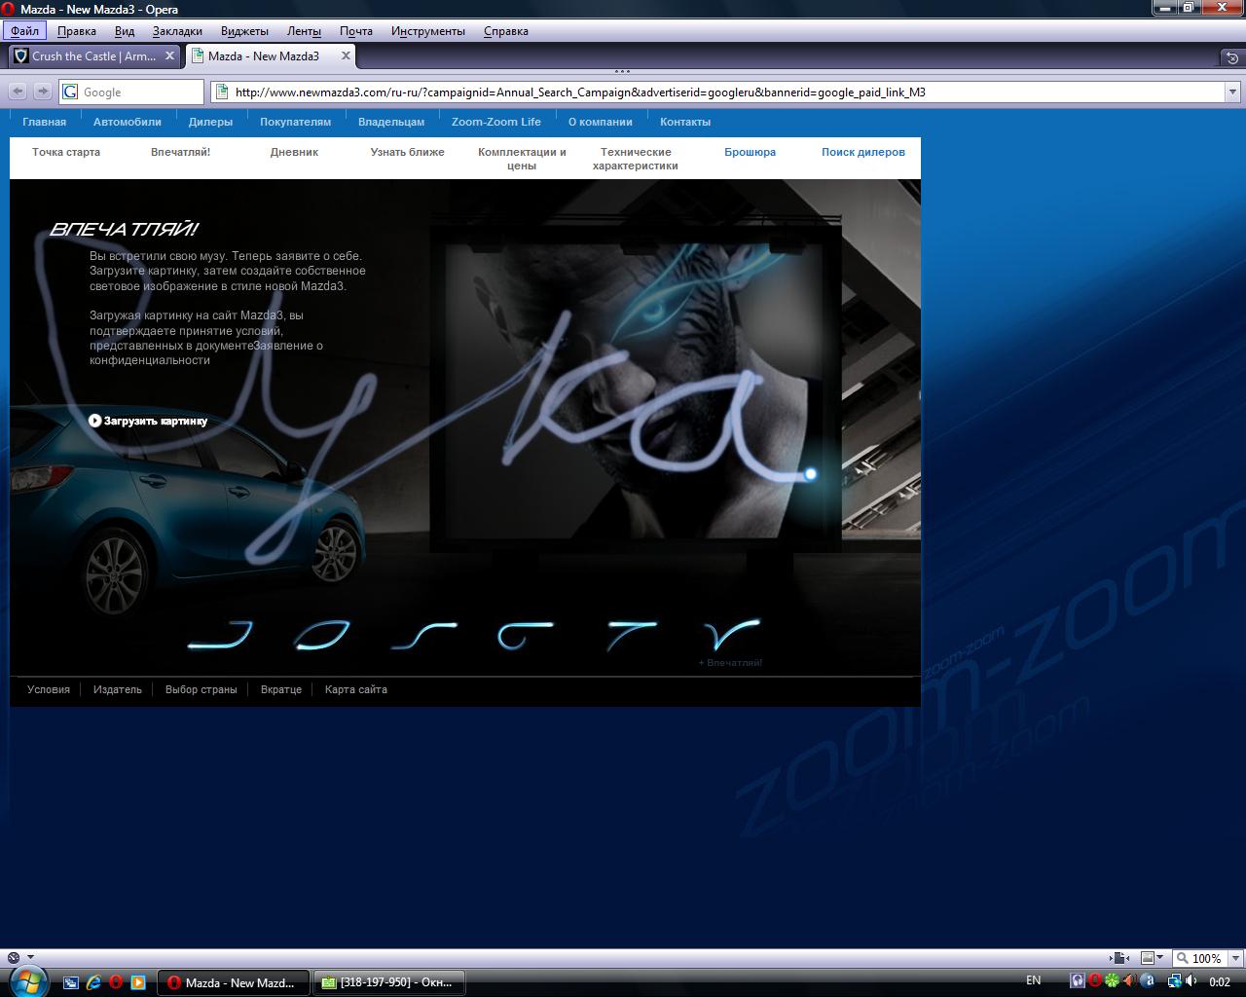Open the Главная site navigation link
The image size is (1246, 997).
coord(45,122)
